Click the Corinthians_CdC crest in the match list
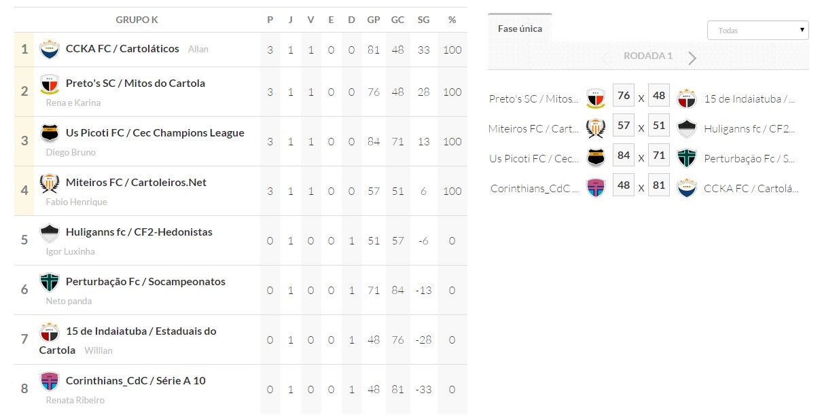This screenshot has height=419, width=839. 596,188
